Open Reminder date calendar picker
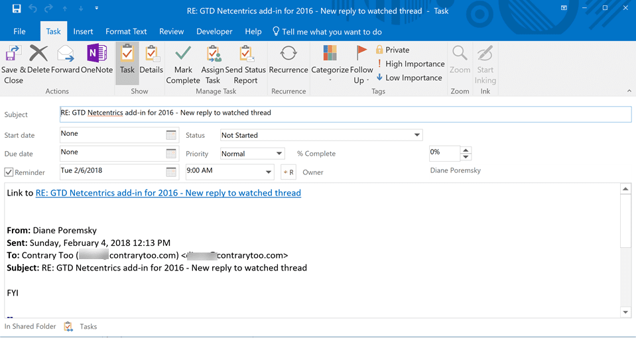This screenshot has width=636, height=338. 172,172
